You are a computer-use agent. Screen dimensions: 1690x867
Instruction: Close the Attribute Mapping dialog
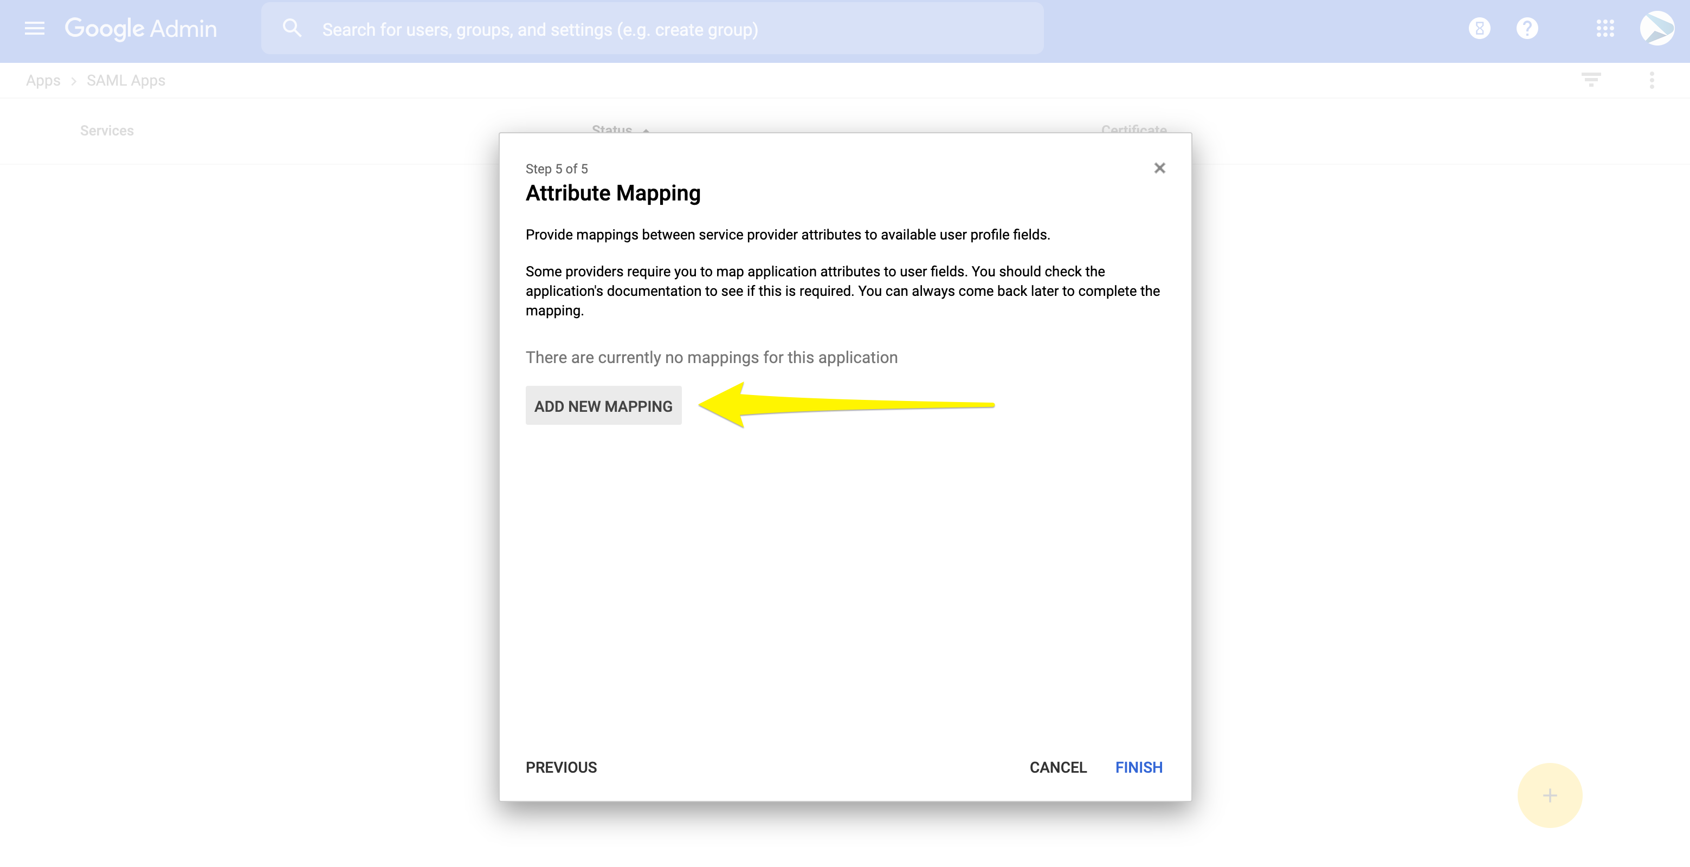(1160, 168)
